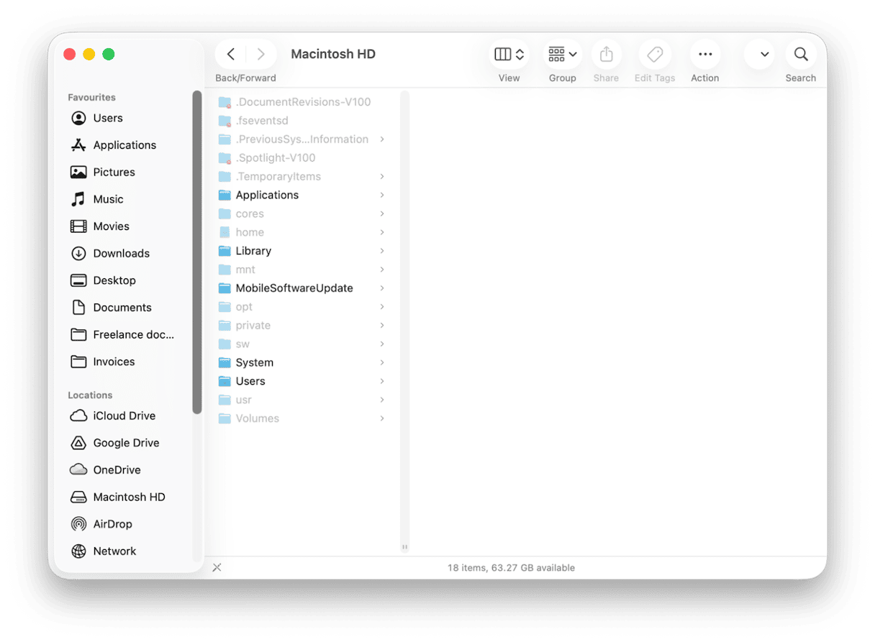Screen dimensions: 875x642
Task: Expand the toolbar overflow chevron
Action: click(x=764, y=55)
